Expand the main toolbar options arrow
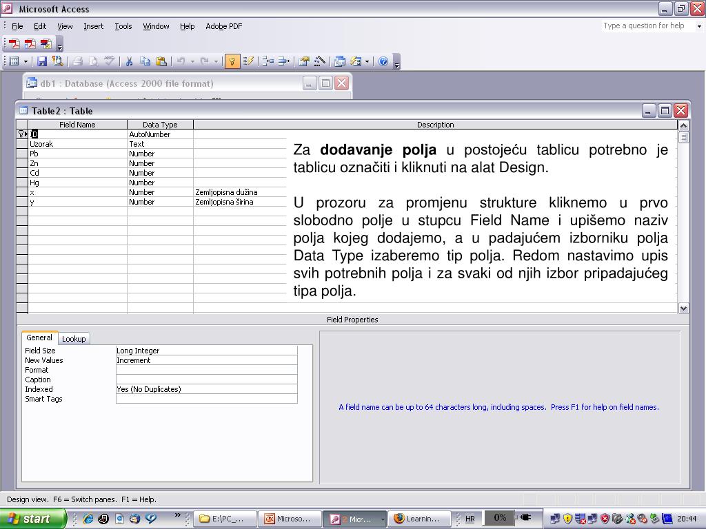This screenshot has height=529, width=706. 396,61
